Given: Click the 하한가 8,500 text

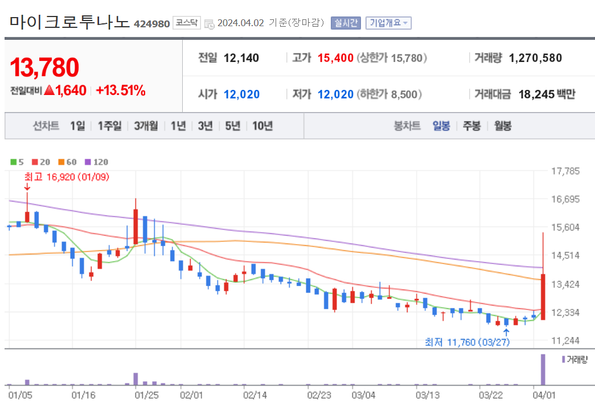Looking at the screenshot, I should pos(389,94).
